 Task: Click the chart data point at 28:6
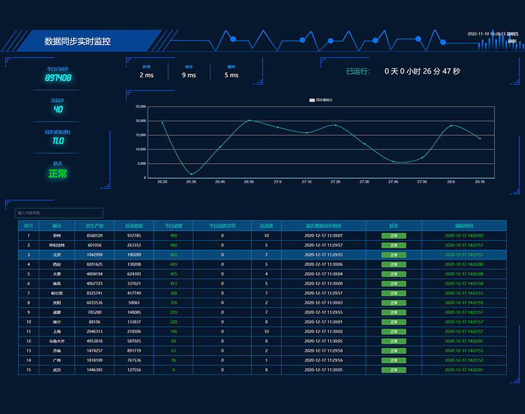point(451,125)
